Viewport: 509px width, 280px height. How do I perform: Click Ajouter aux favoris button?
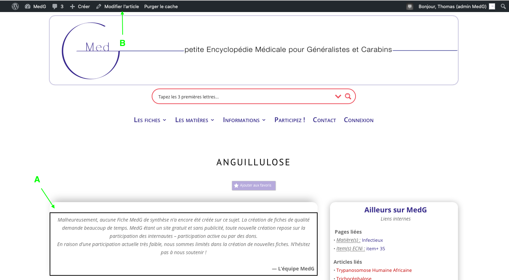(254, 185)
